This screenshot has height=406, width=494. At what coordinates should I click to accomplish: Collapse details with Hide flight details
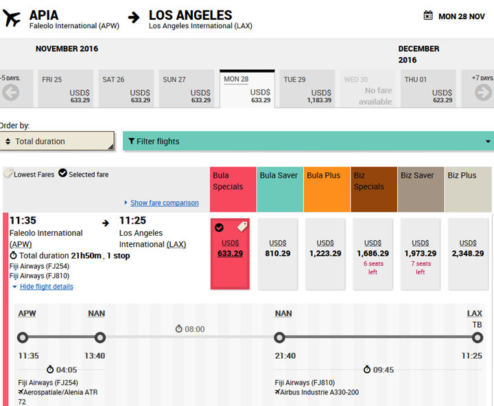pyautogui.click(x=46, y=287)
